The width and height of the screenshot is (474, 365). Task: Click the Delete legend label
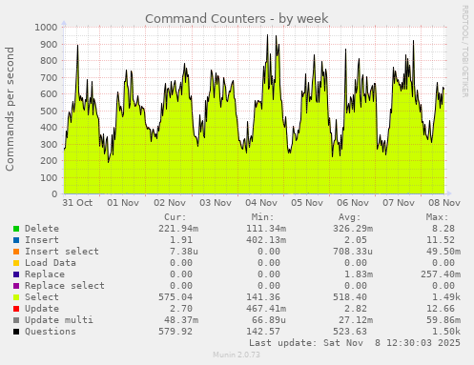[42, 229]
